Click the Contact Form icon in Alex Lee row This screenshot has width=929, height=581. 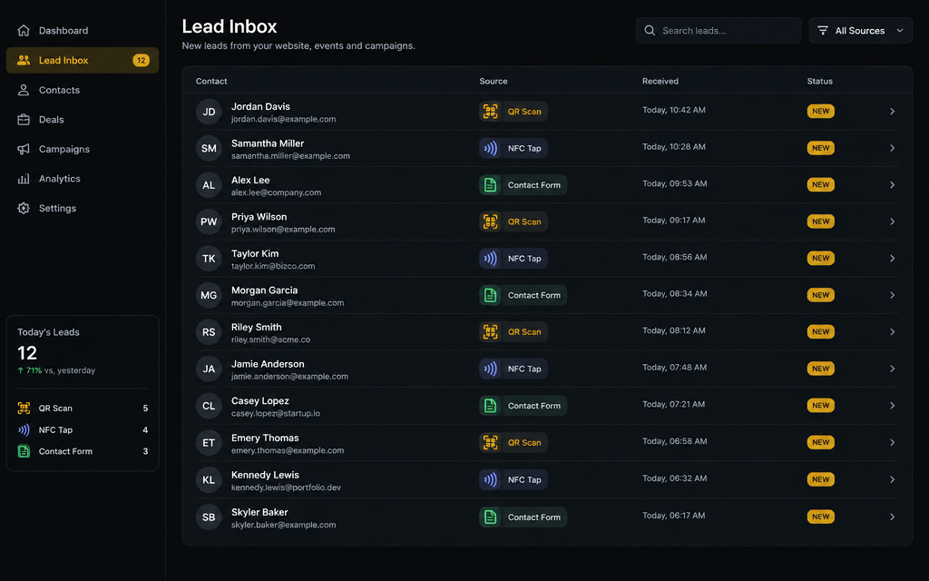click(490, 185)
